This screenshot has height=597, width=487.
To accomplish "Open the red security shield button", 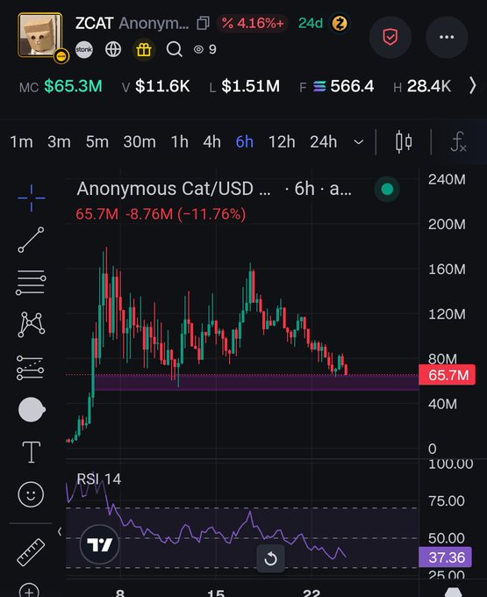I will pyautogui.click(x=390, y=37).
